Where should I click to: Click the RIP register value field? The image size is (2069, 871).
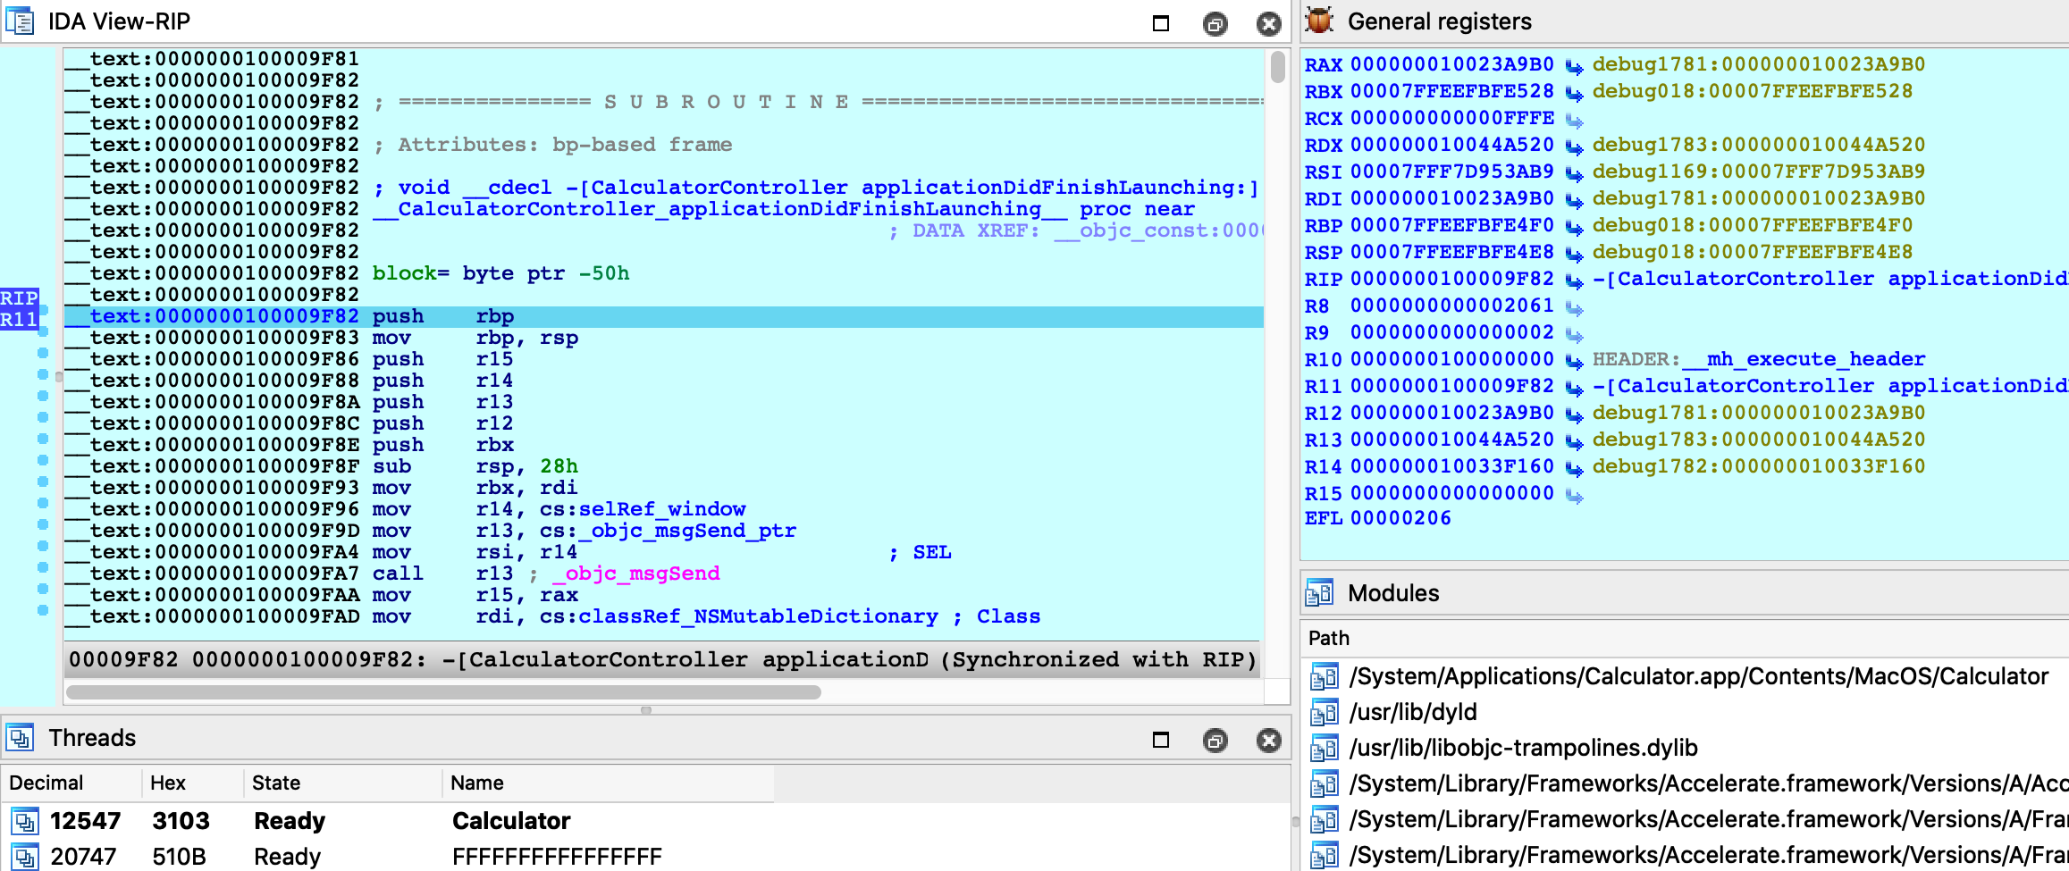(x=1451, y=280)
